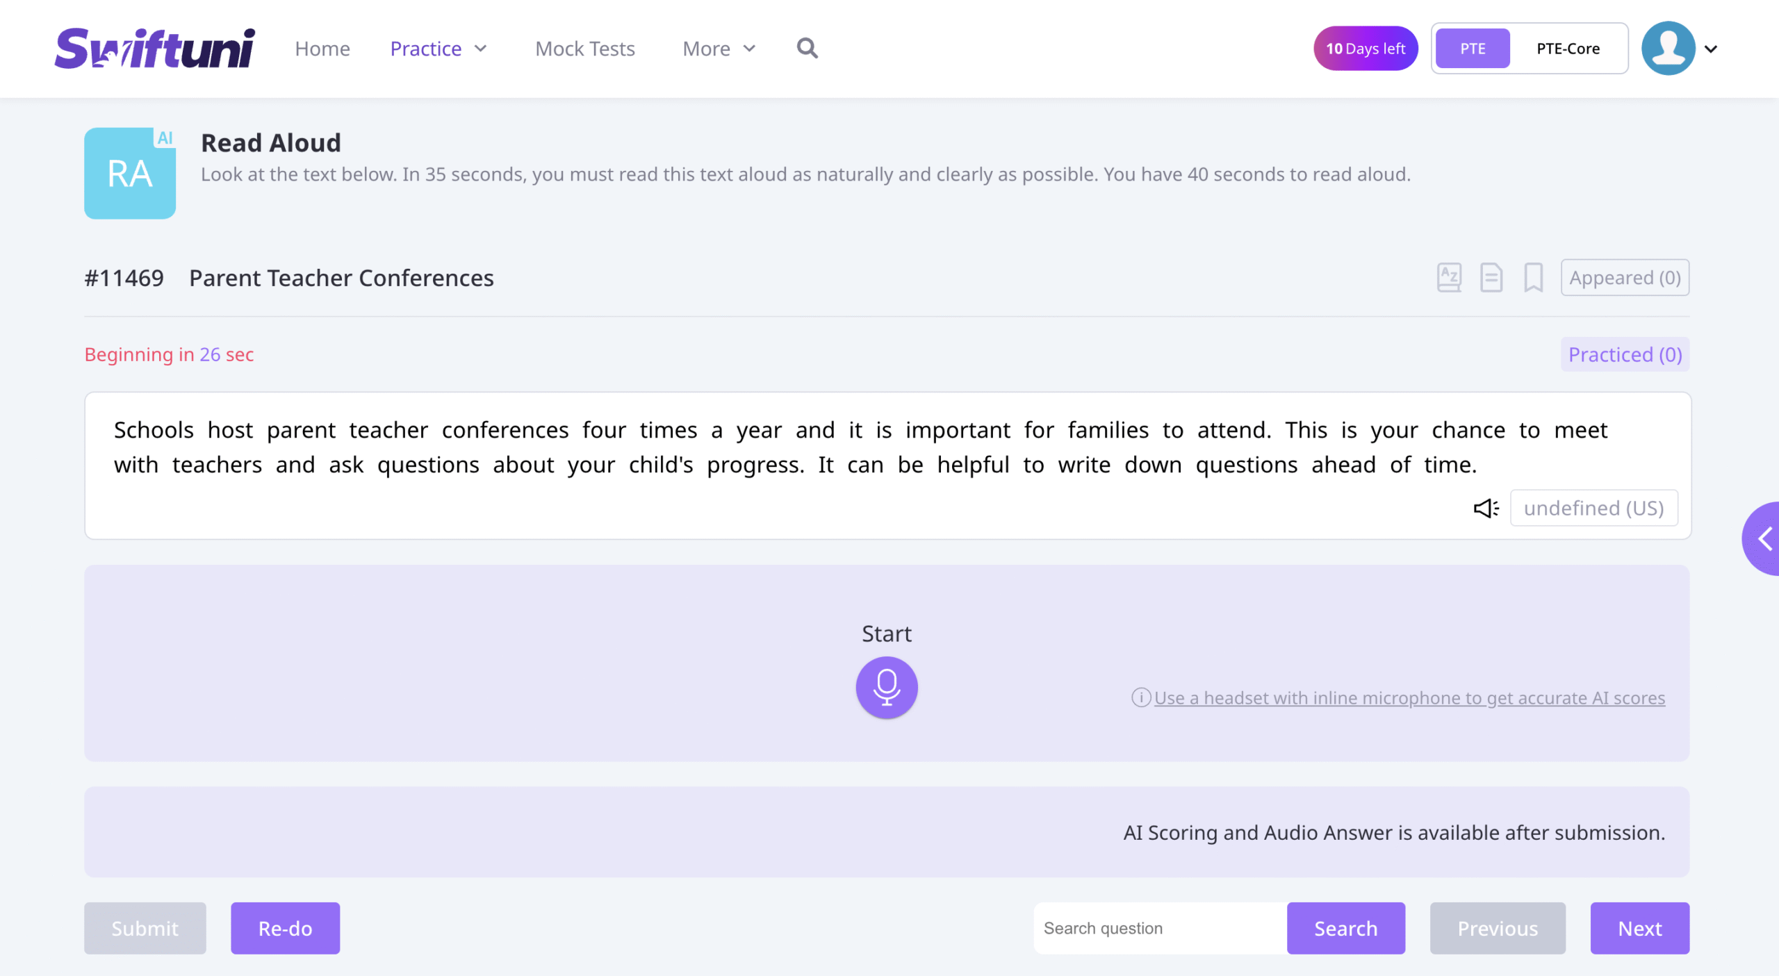Expand the More dropdown menu

point(719,49)
